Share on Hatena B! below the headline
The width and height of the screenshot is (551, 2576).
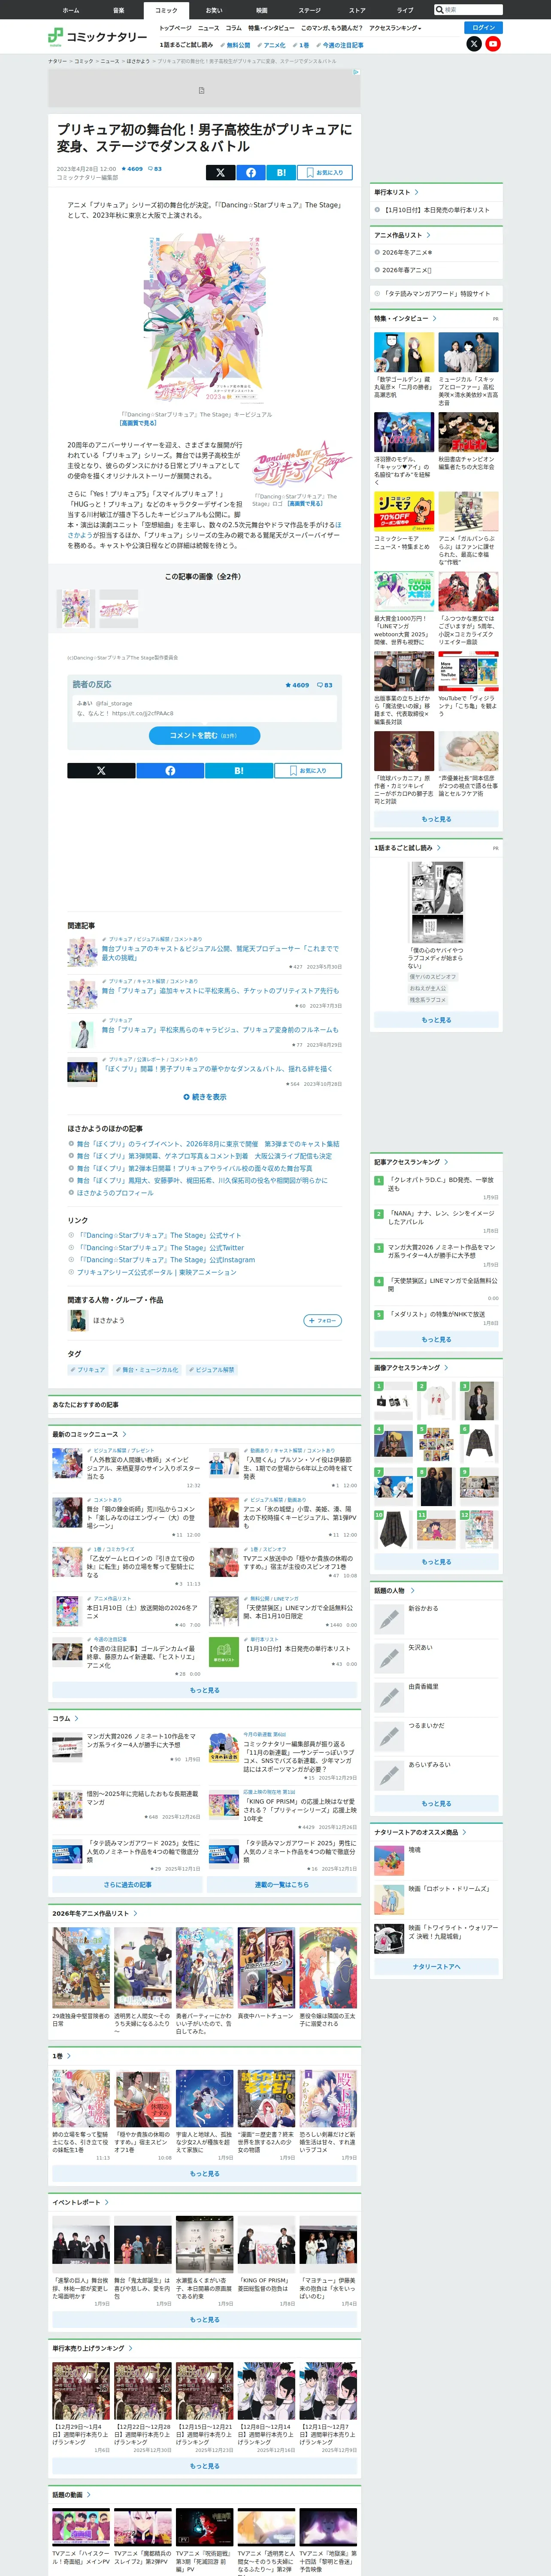click(281, 172)
